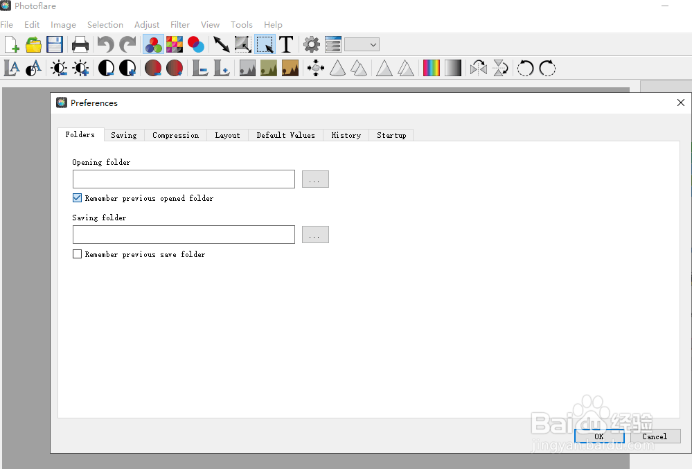Uncheck Remember previous opened folder

point(77,198)
